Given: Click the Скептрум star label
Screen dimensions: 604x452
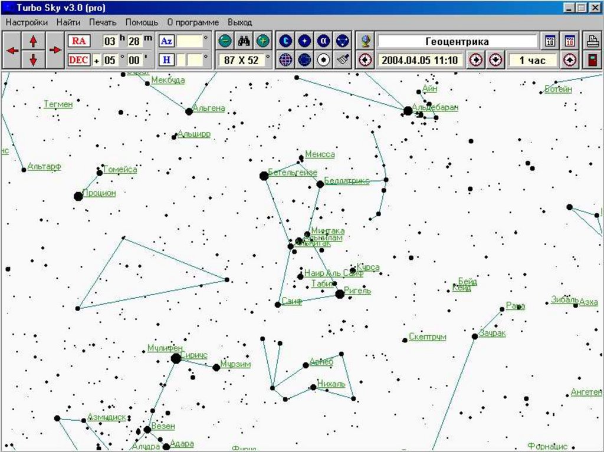Looking at the screenshot, I should pyautogui.click(x=428, y=337).
